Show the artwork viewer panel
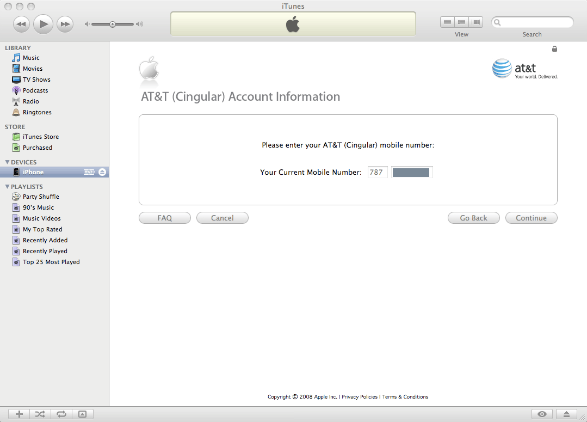The height and width of the screenshot is (422, 587). click(82, 414)
